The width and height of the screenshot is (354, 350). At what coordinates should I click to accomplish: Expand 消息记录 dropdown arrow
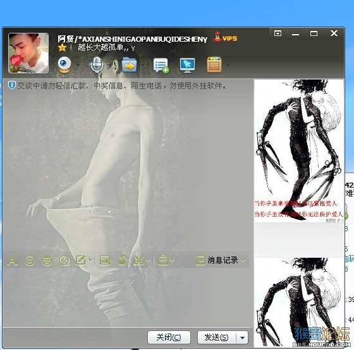click(243, 261)
